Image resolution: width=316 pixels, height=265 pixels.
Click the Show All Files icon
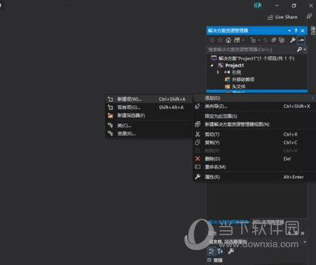pos(282,40)
